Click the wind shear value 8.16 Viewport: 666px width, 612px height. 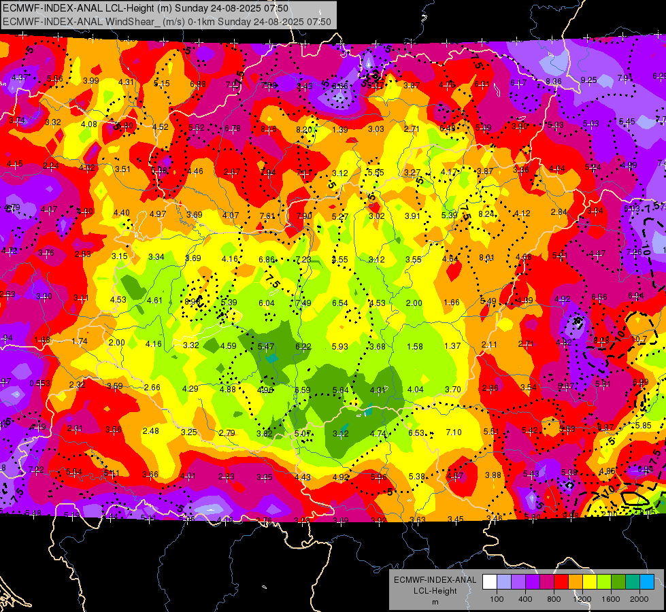click(269, 129)
